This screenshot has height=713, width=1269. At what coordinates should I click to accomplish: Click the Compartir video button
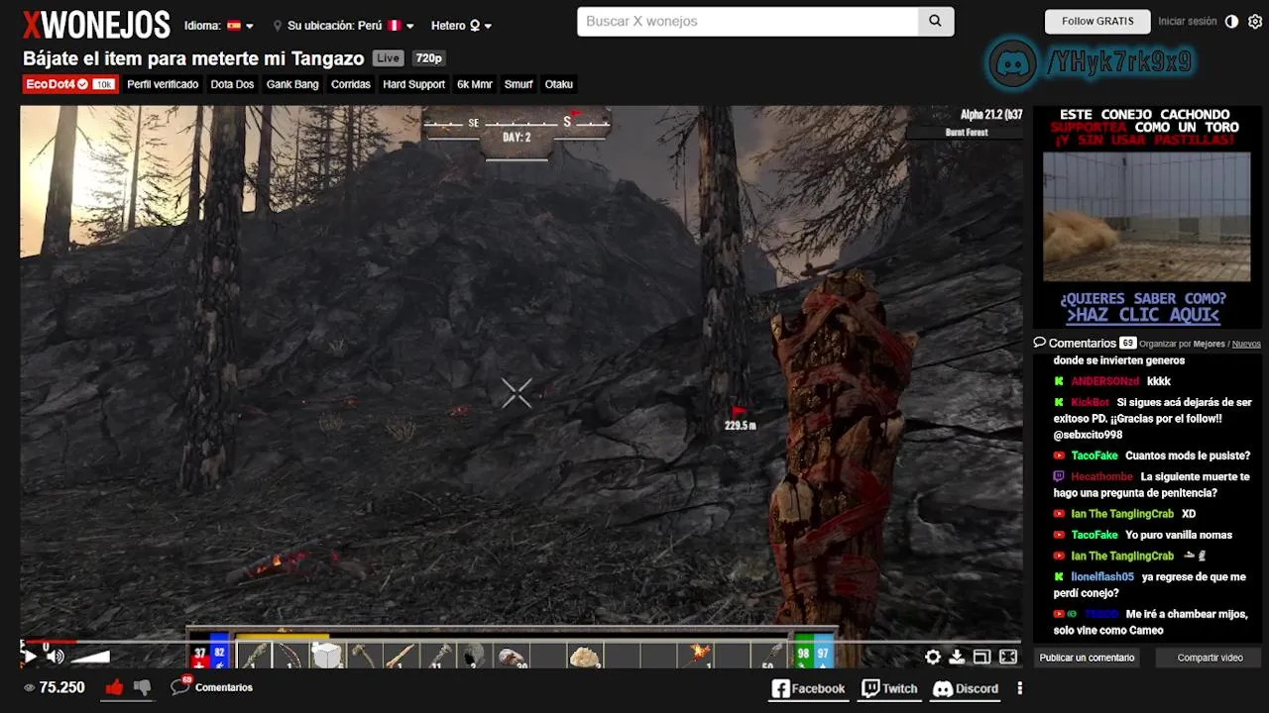point(1210,658)
